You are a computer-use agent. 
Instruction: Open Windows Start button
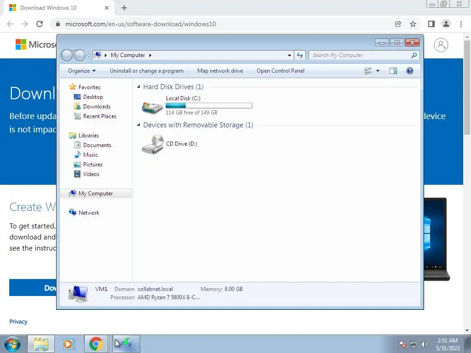tap(12, 344)
